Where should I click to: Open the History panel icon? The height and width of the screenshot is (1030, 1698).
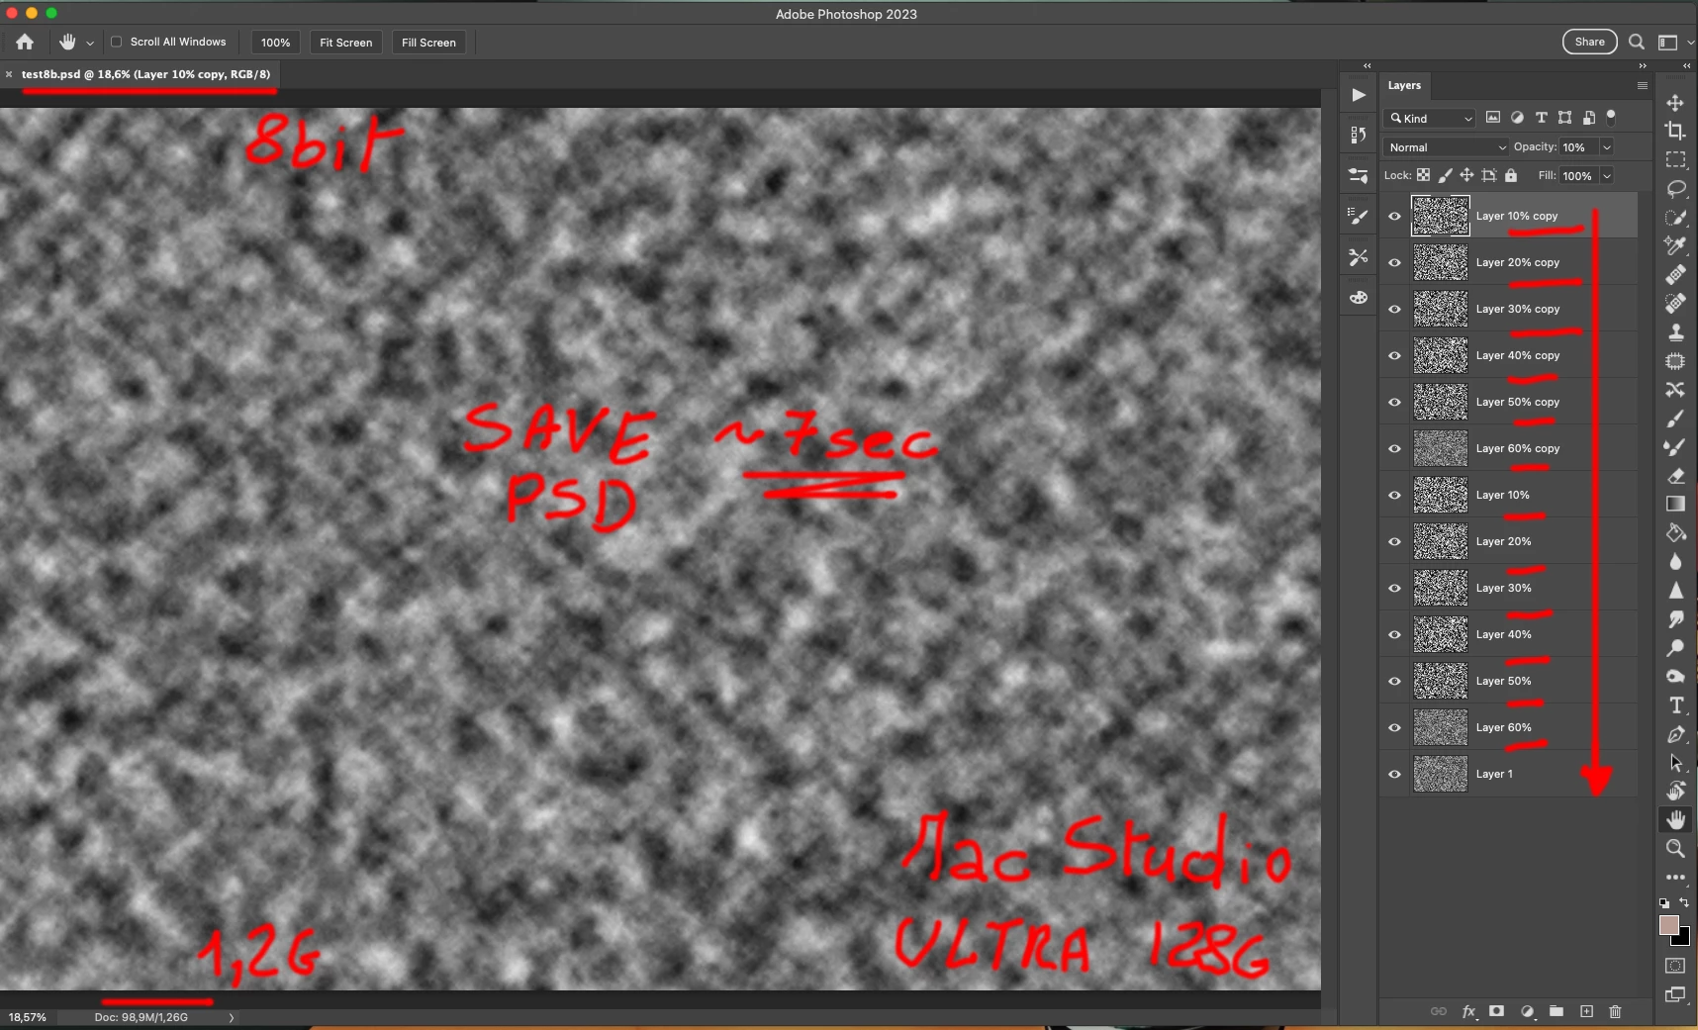pos(1359,136)
